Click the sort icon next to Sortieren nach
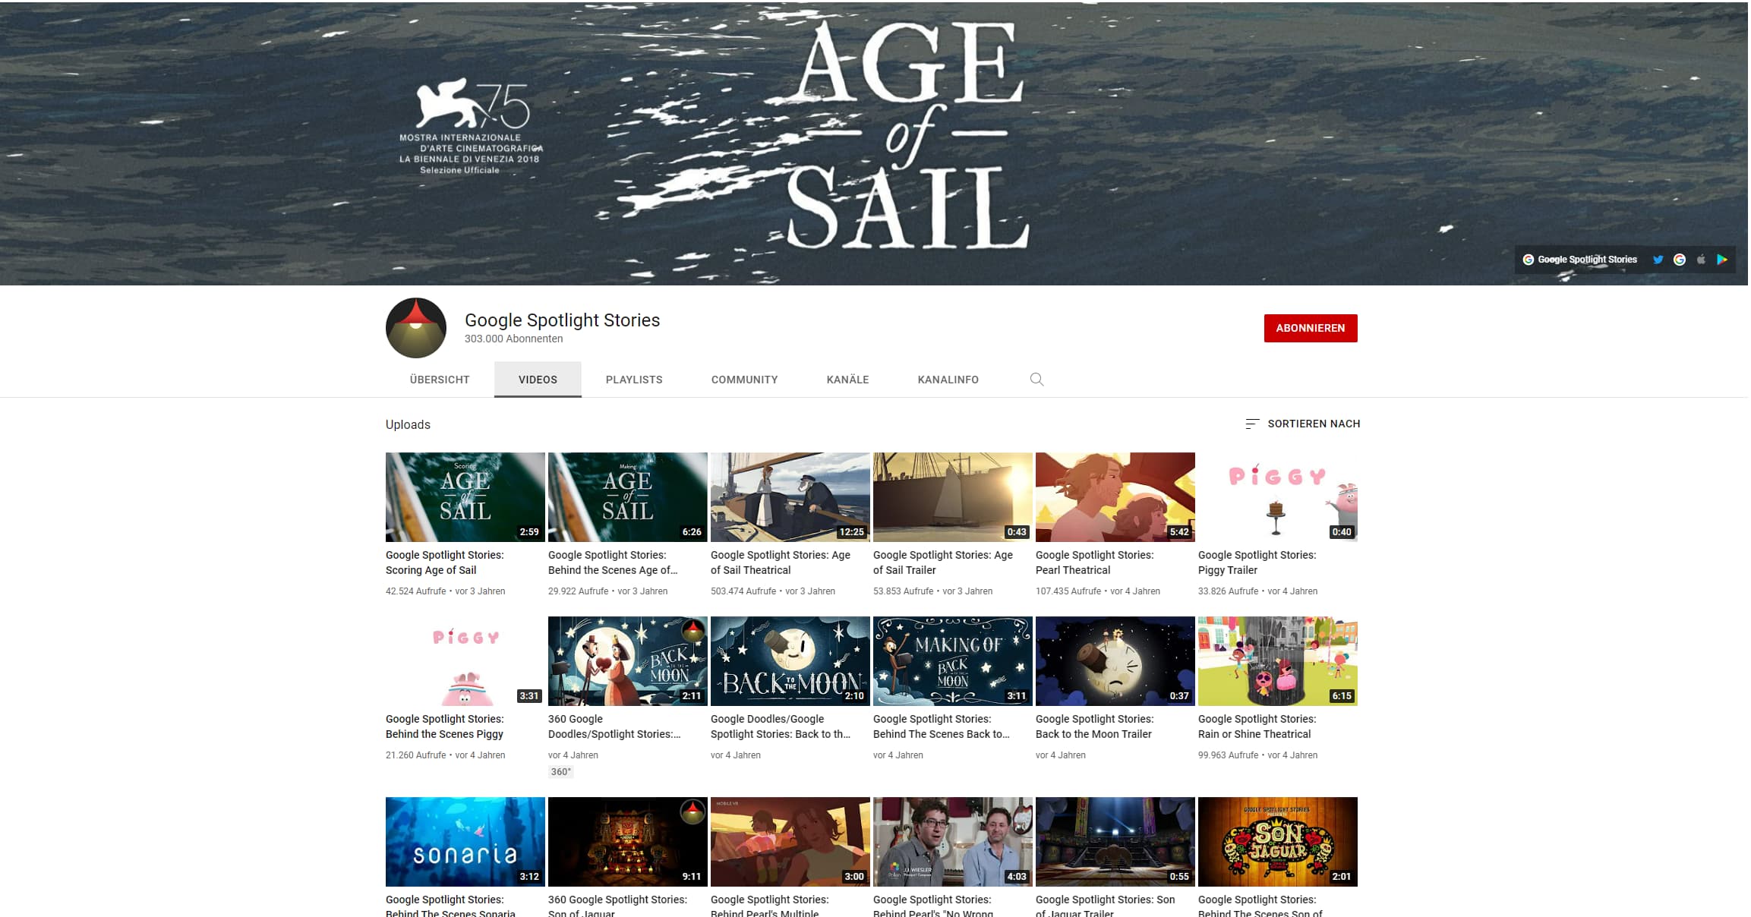This screenshot has width=1751, height=917. coord(1252,424)
